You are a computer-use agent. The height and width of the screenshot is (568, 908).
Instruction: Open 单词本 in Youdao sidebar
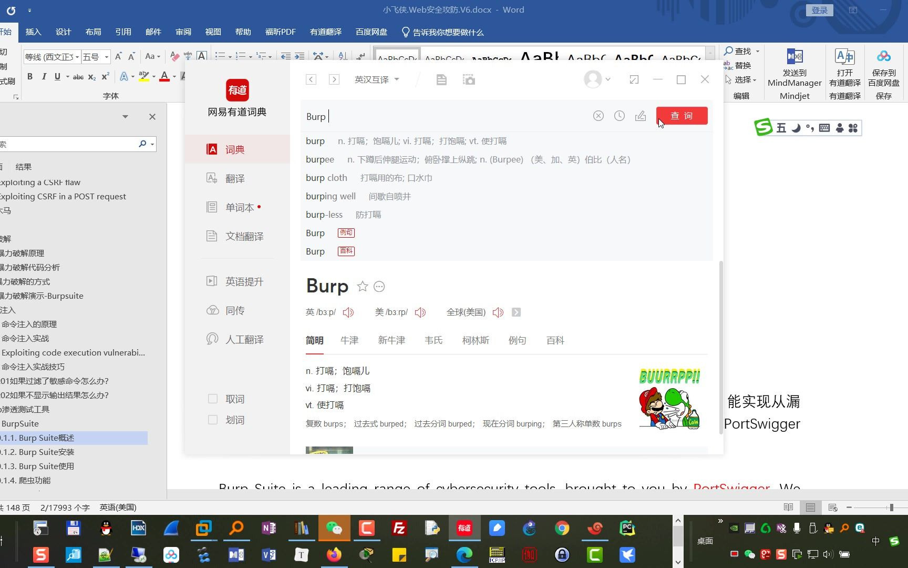point(238,207)
